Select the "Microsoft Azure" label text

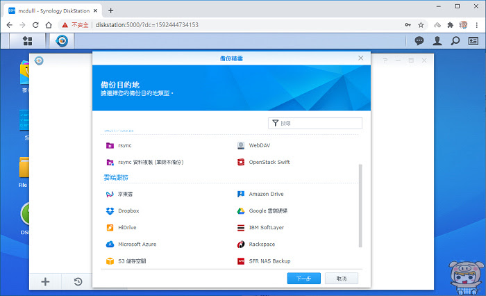coord(137,244)
